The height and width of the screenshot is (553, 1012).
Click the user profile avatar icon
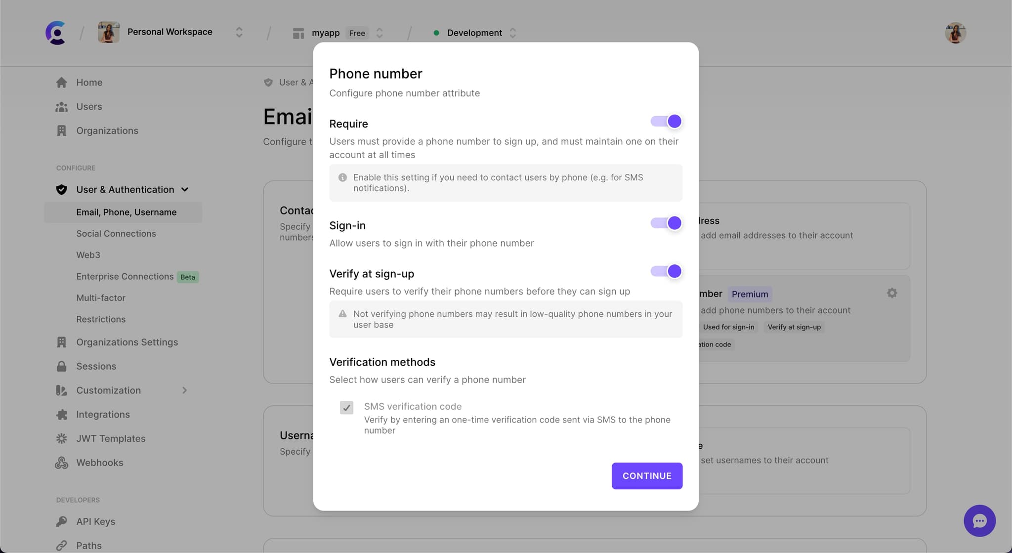click(x=954, y=32)
